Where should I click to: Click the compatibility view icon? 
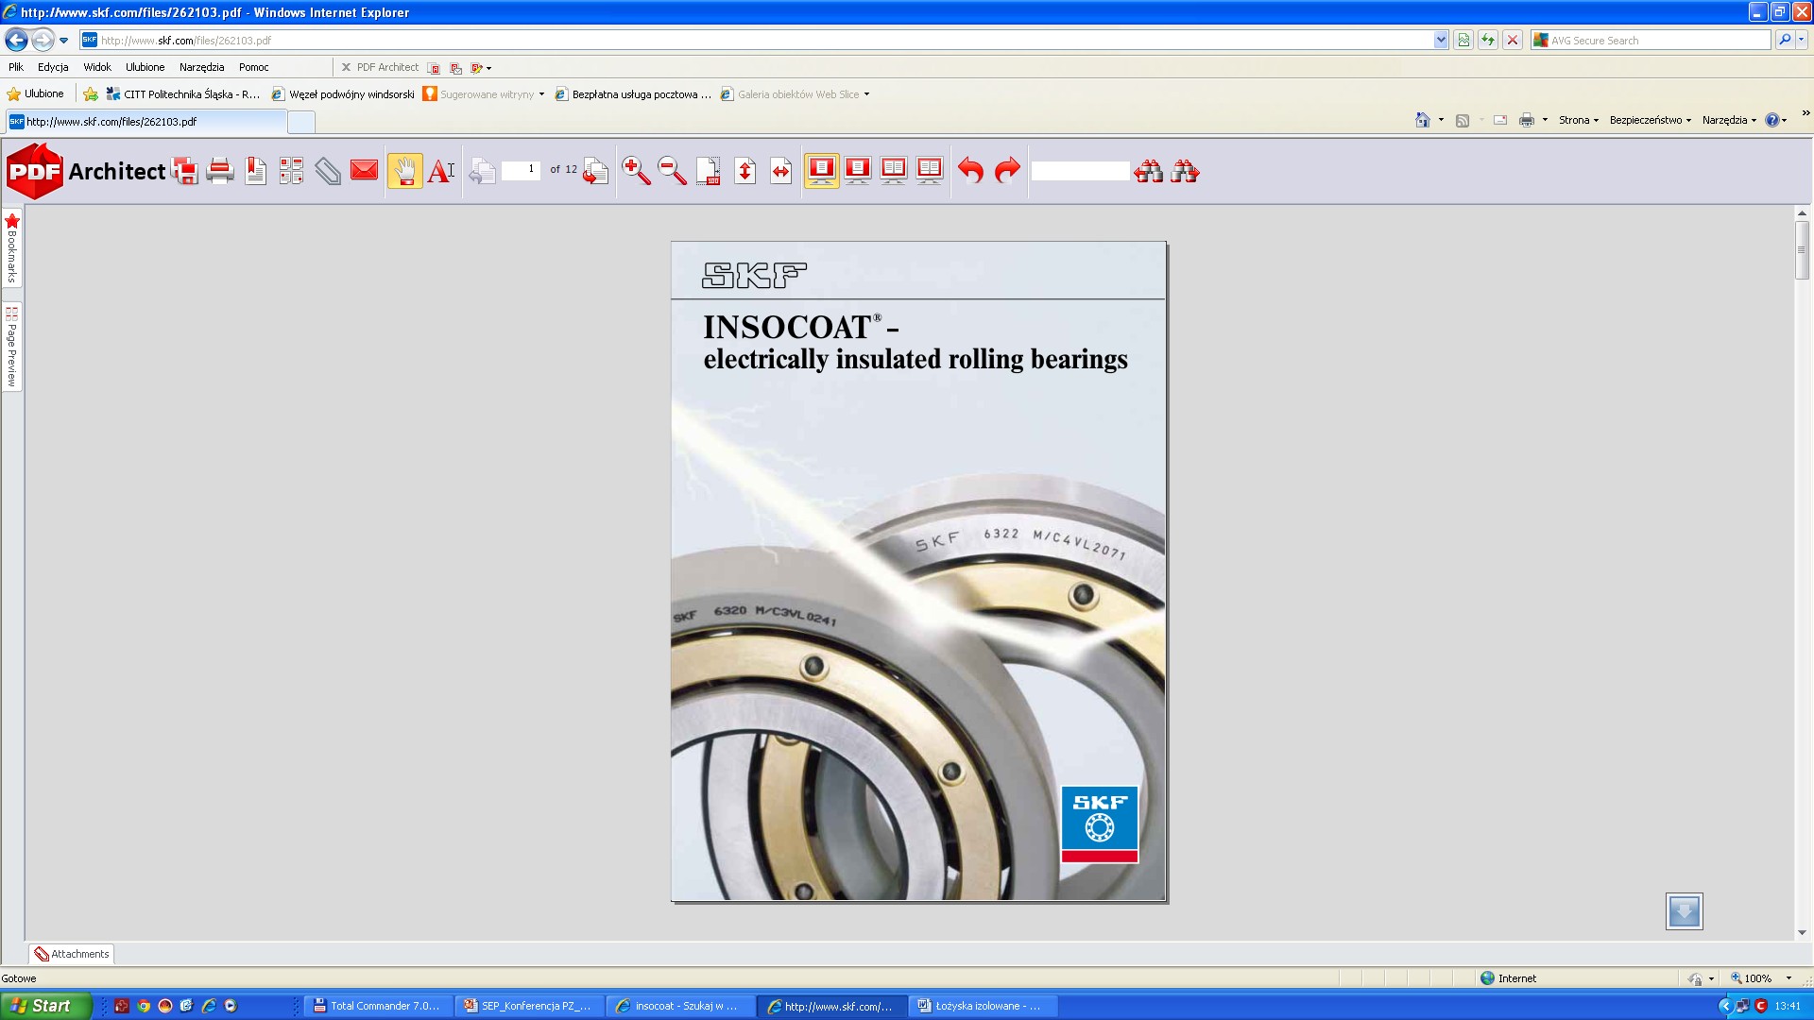point(1463,40)
